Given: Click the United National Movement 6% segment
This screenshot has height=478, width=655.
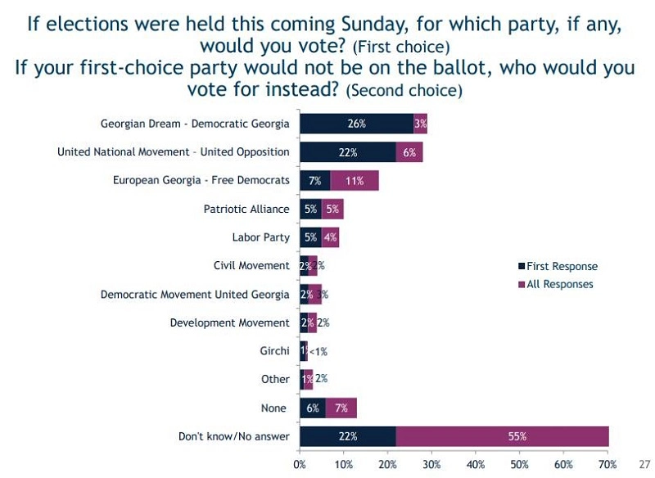Looking at the screenshot, I should (x=409, y=152).
